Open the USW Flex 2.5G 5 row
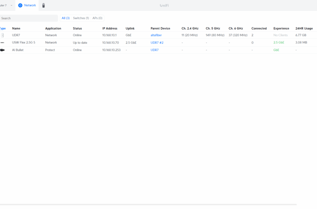This screenshot has height=209, width=317. 158,43
